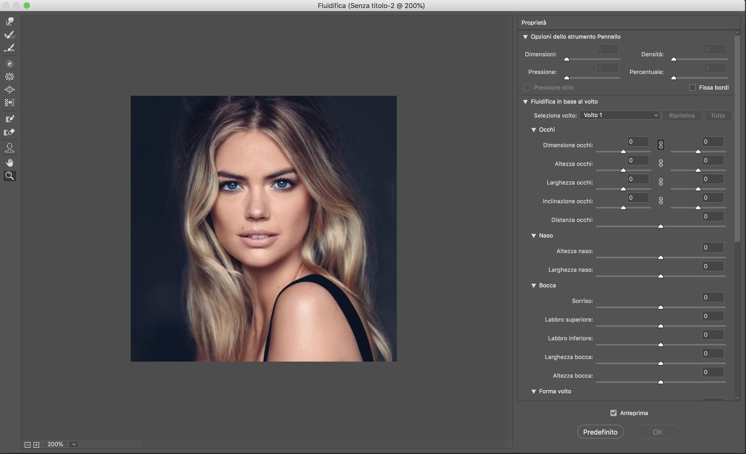Collapse Fluidifica in base al volto section
This screenshot has width=746, height=454.
[525, 102]
